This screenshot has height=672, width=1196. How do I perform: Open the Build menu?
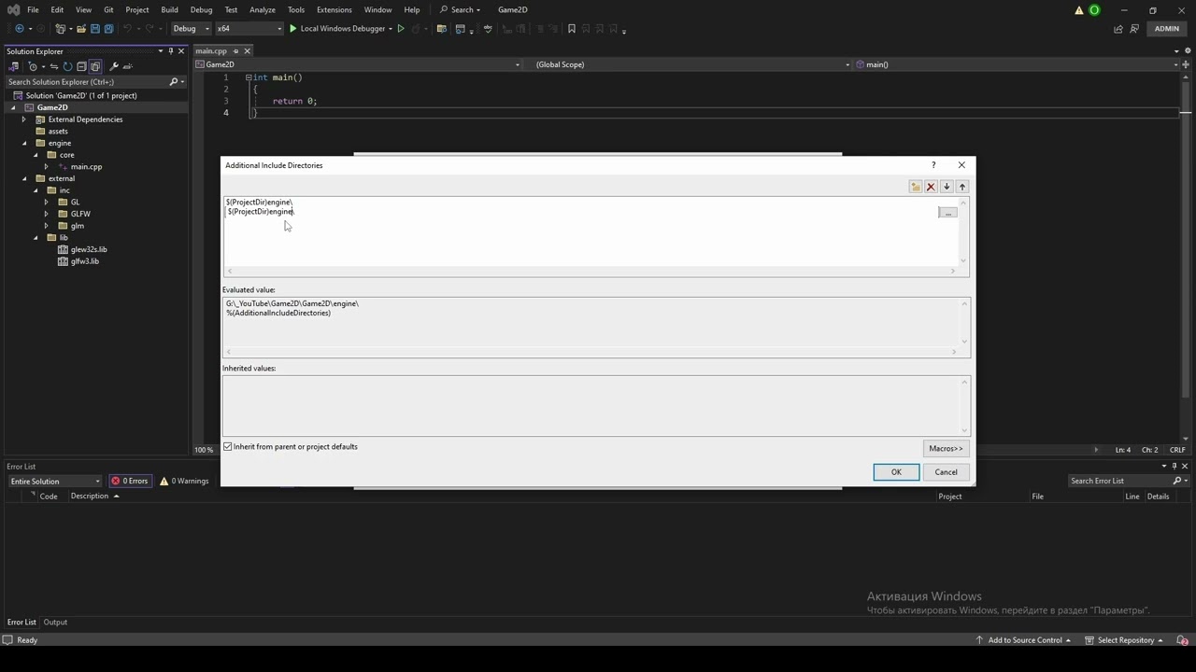169,9
